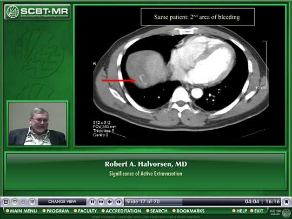Advance to the next slide
Image resolution: width=292 pixels, height=219 pixels.
coord(118,202)
